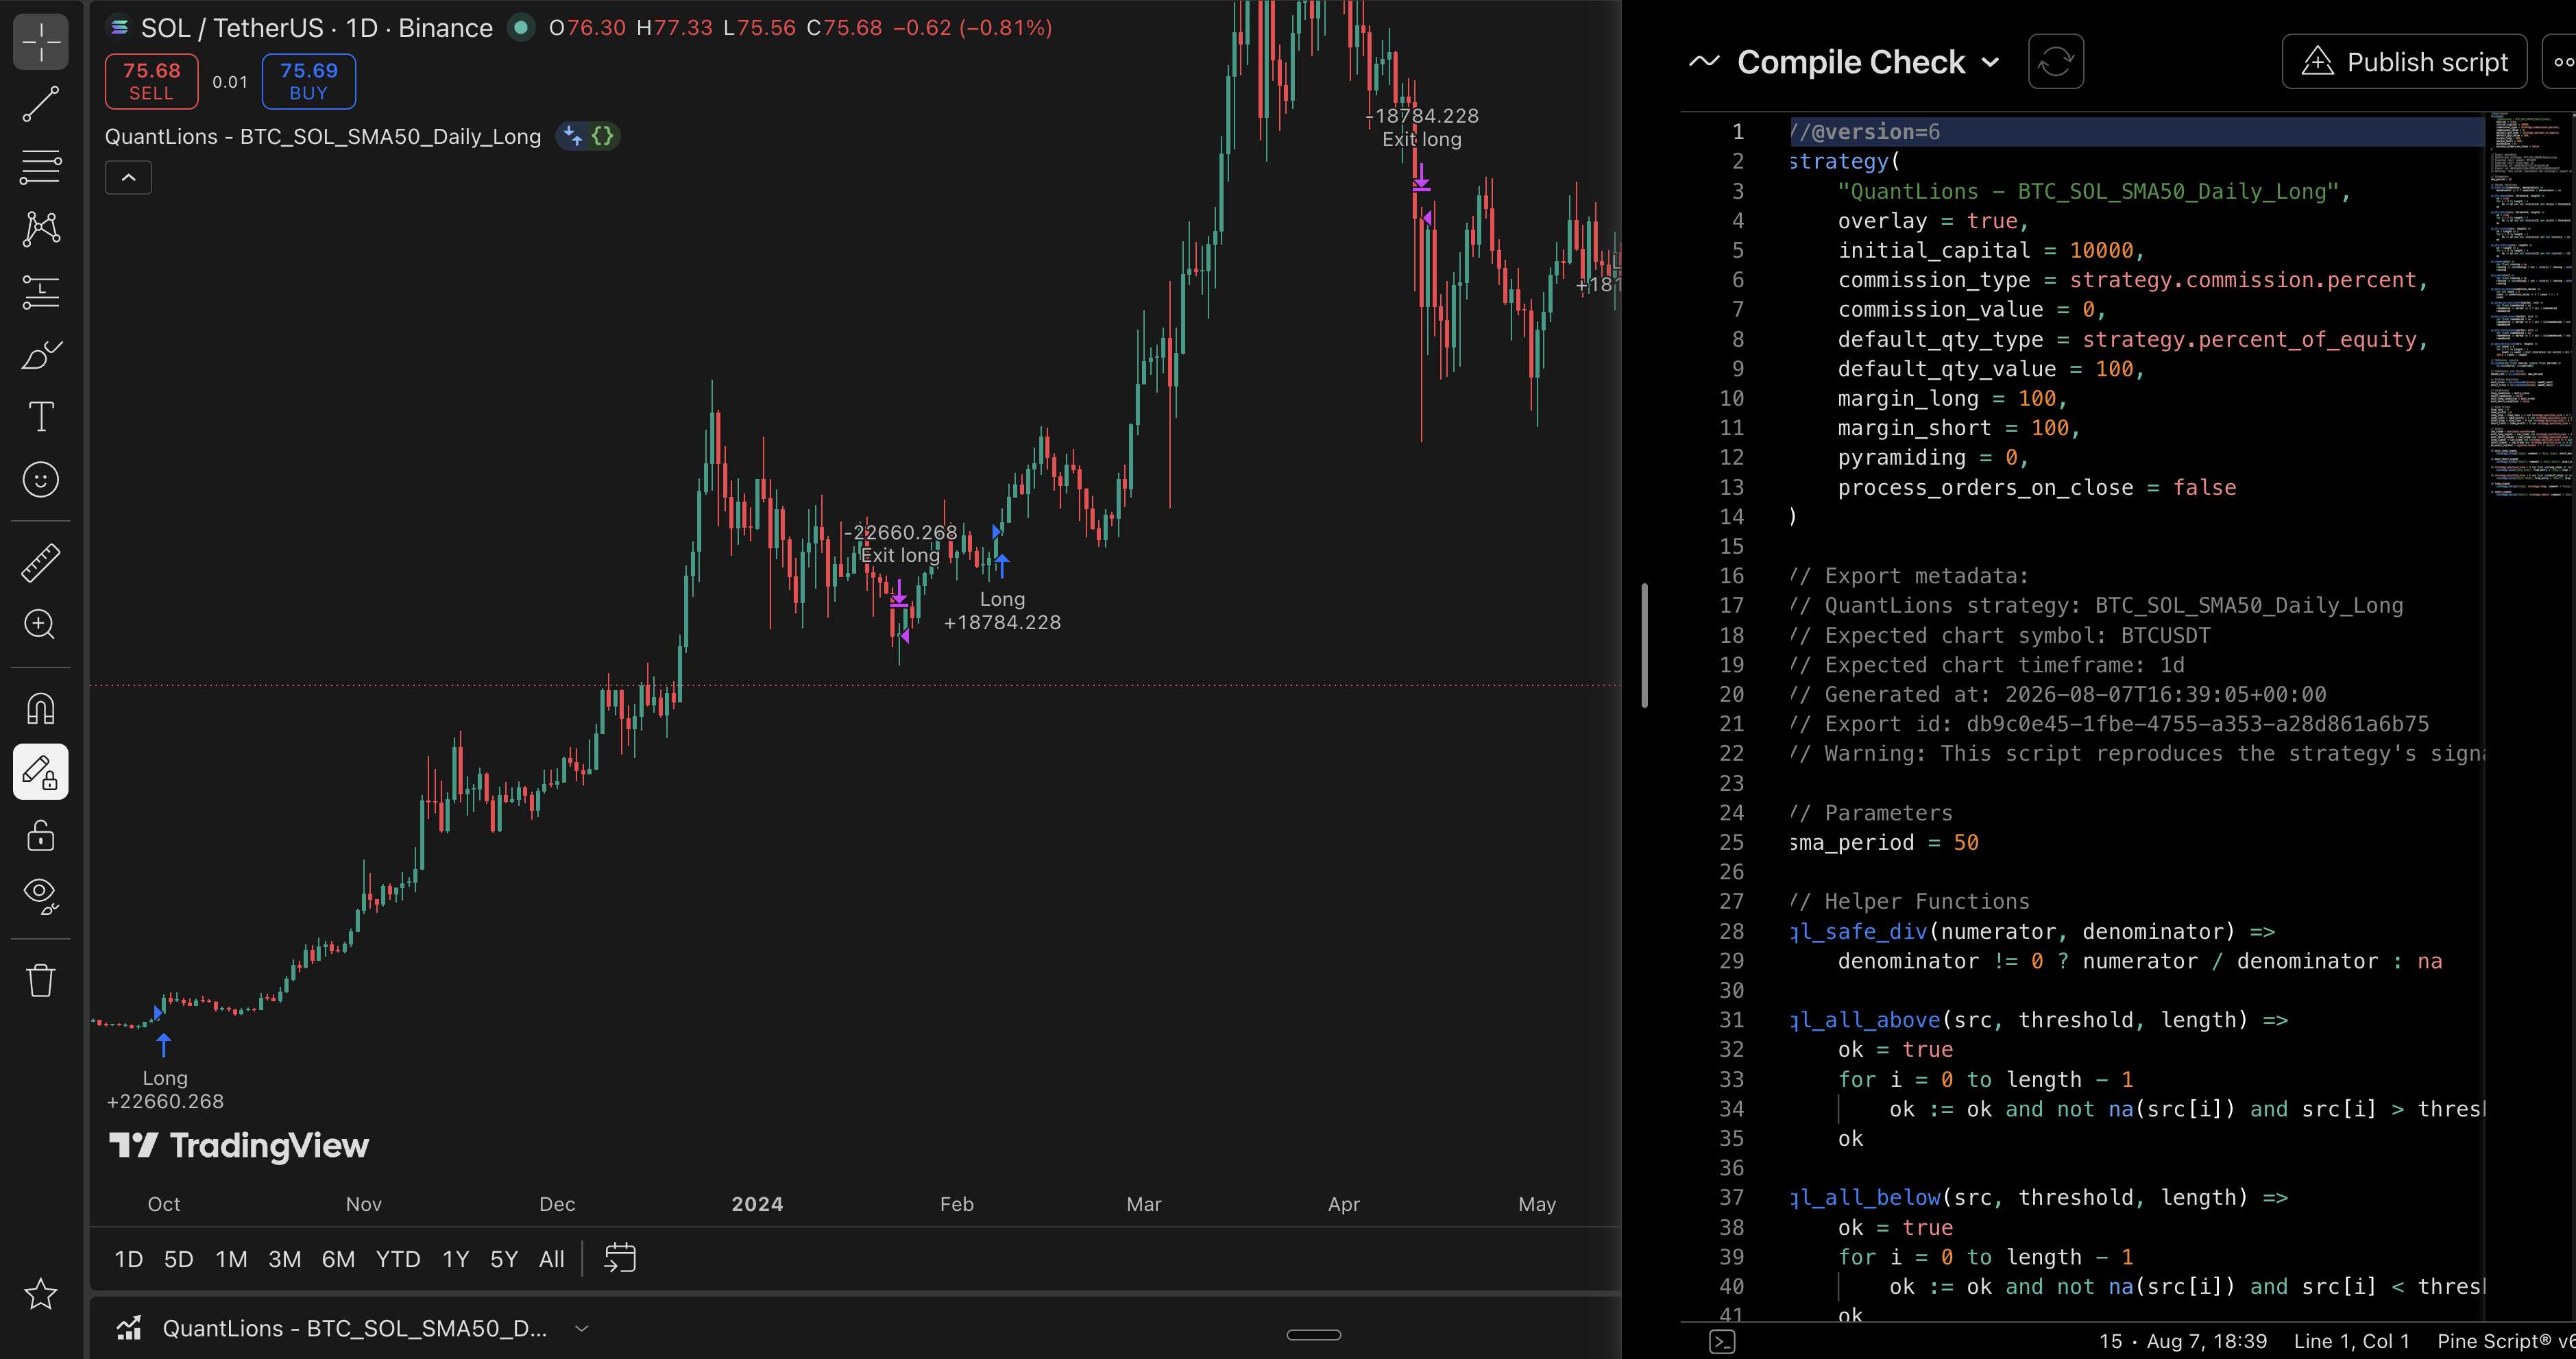Select the crosshair cursor tool
Image resolution: width=2576 pixels, height=1359 pixels.
coord(41,42)
